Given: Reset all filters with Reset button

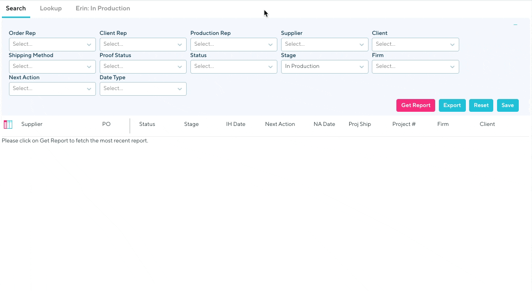Looking at the screenshot, I should [481, 105].
